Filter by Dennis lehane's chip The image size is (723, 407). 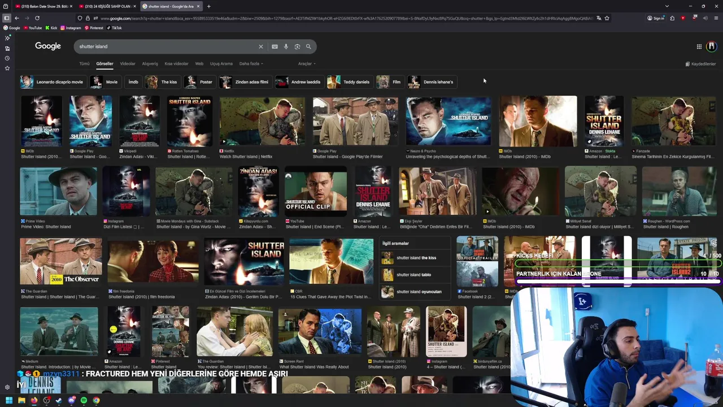431,82
